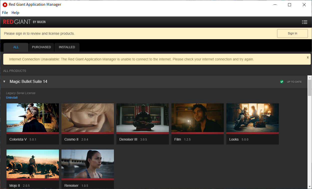The width and height of the screenshot is (312, 189).
Task: Select the Mojo II thumbnail
Action: (33, 164)
